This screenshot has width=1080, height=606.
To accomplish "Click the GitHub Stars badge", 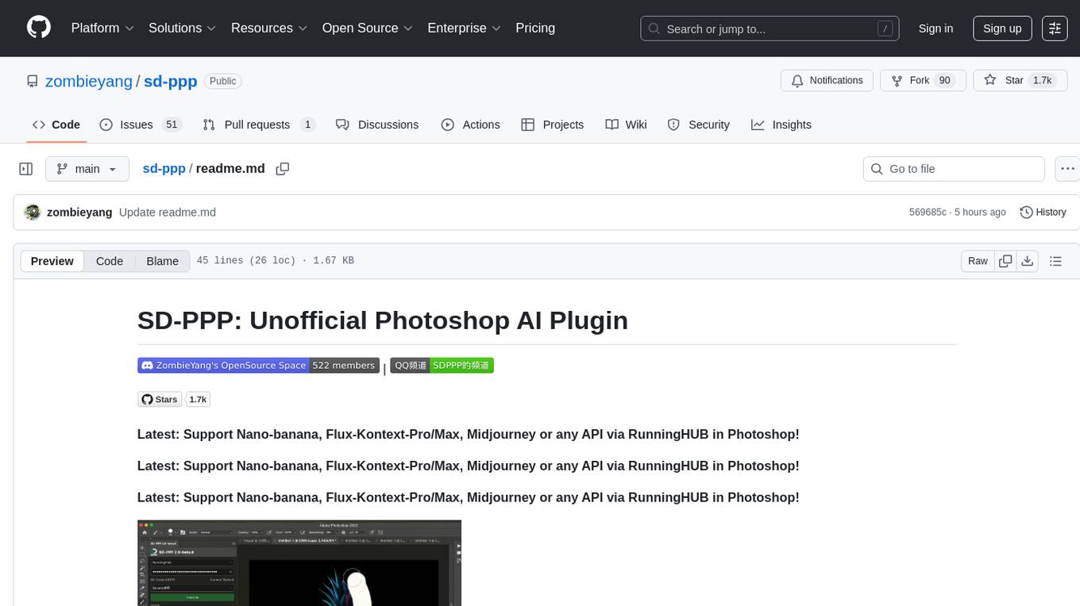I will click(160, 400).
